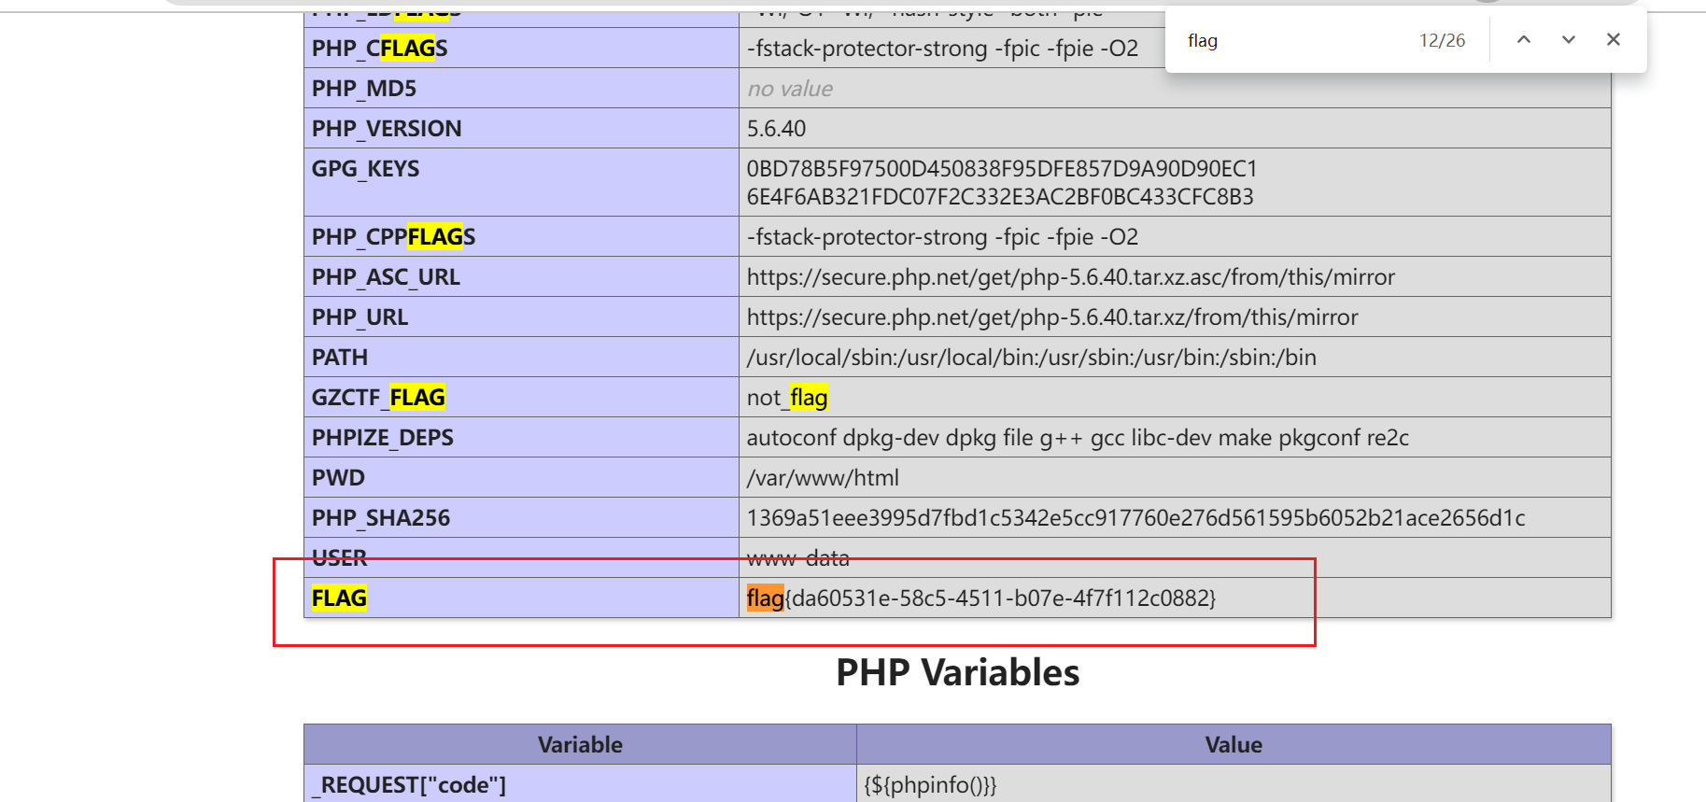Click the Variable column header

580,745
